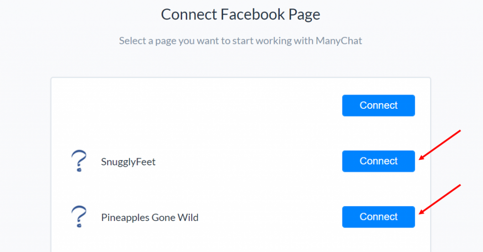This screenshot has width=483, height=252.
Task: Click the ManyChat subtitle text
Action: pos(241,41)
